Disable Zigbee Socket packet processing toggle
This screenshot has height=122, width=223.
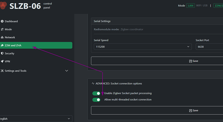pos(96,94)
